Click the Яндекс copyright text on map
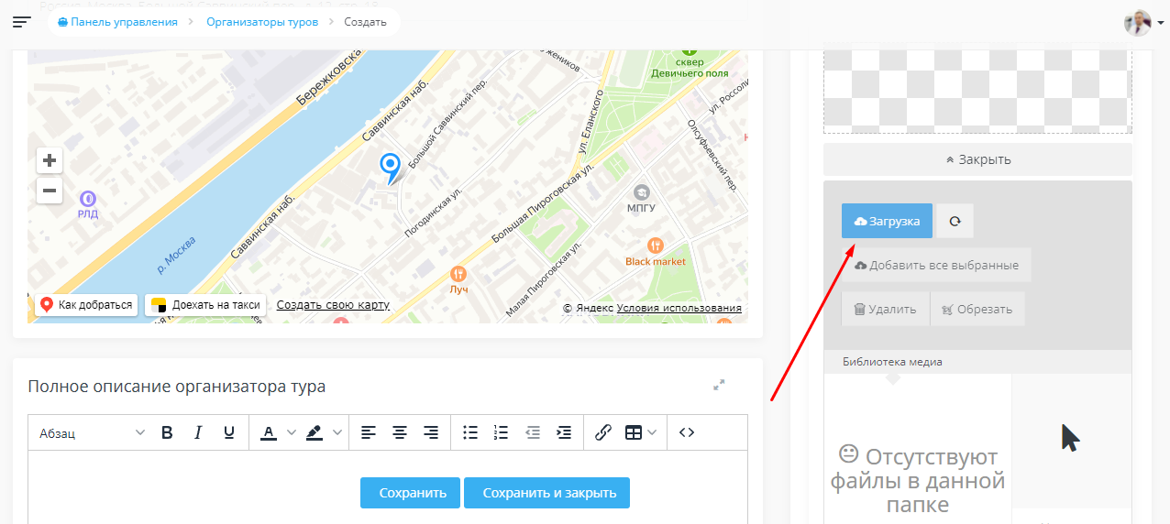Image resolution: width=1170 pixels, height=524 pixels. pyautogui.click(x=588, y=309)
